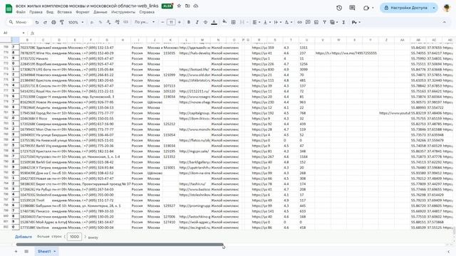This screenshot has width=456, height=256.
Task: Open the Правка menu
Action: tap(36, 12)
